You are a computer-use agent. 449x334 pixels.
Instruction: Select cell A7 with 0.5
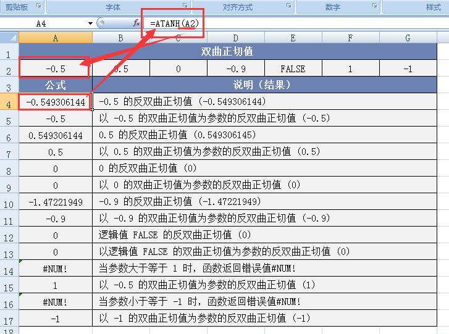pos(56,152)
